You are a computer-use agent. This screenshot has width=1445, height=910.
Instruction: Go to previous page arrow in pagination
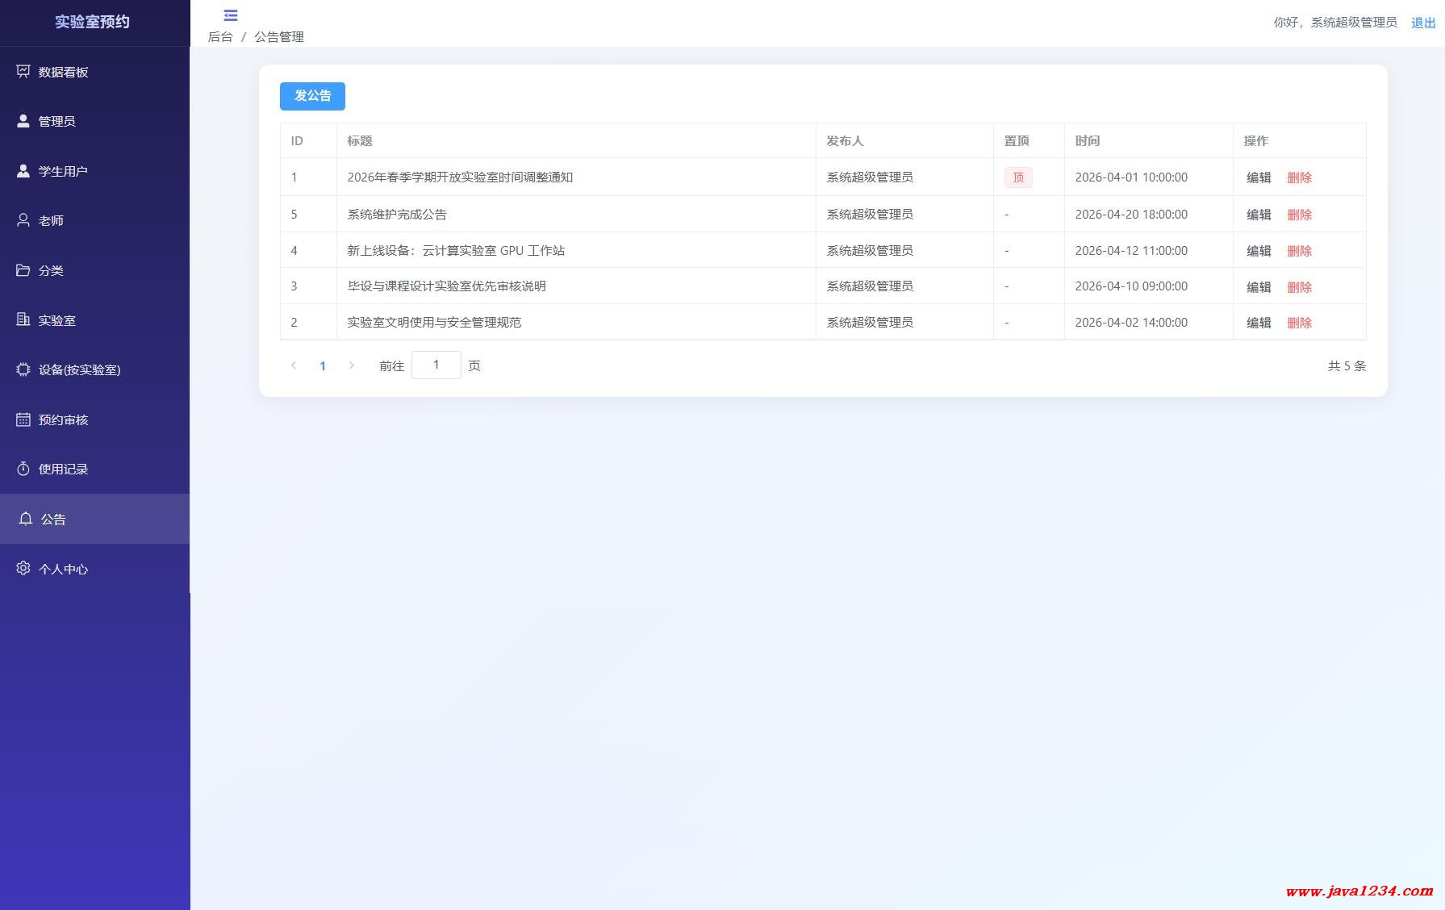click(294, 365)
